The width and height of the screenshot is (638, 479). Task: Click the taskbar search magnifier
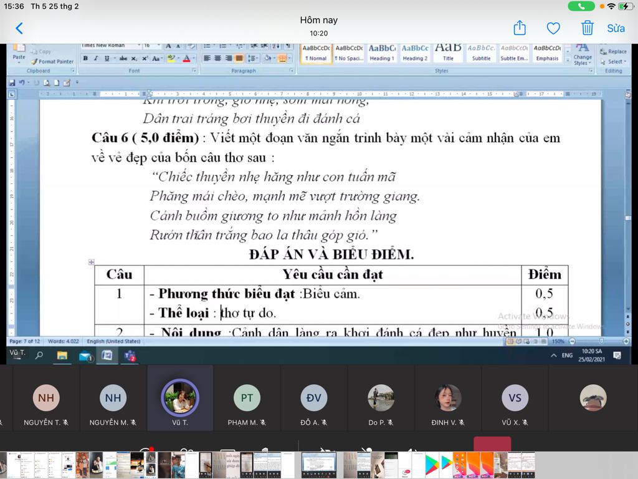(x=39, y=355)
